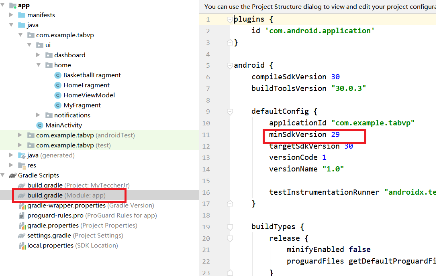Click line number 11 in the editor gutter

(x=206, y=134)
